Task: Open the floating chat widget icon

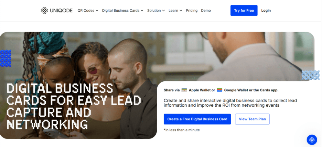Action: [x=312, y=139]
